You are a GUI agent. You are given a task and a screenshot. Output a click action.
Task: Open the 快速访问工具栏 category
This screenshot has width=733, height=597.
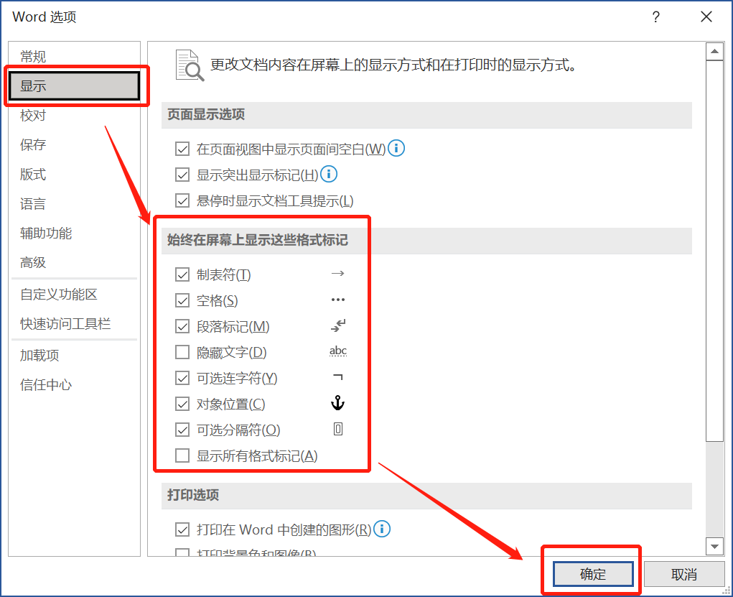pyautogui.click(x=75, y=324)
